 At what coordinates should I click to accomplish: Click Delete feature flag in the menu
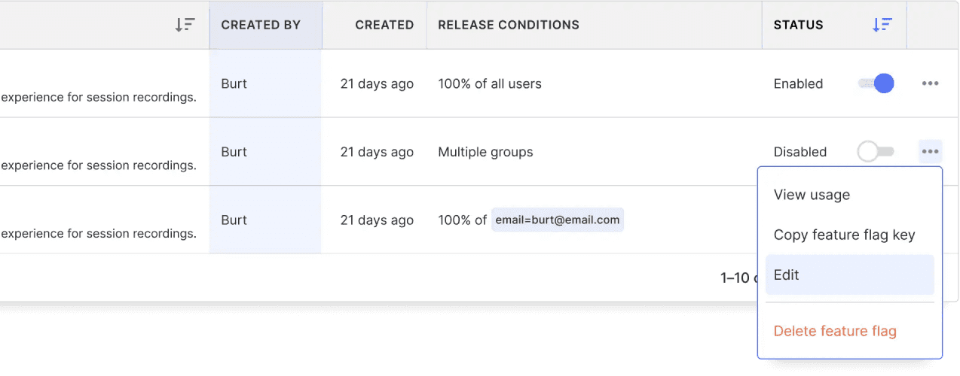pyautogui.click(x=835, y=331)
